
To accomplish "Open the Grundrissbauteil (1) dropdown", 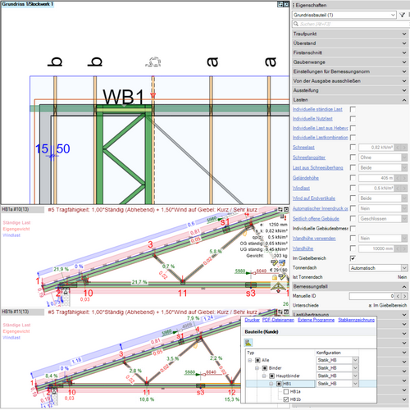I will (x=344, y=15).
